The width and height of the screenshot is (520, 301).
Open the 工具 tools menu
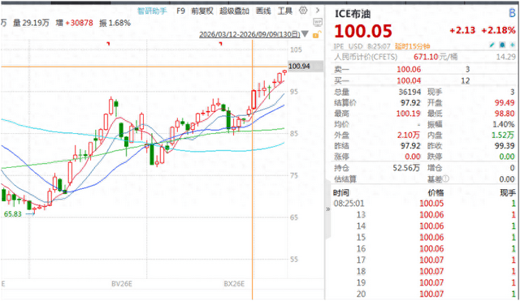tap(285, 11)
